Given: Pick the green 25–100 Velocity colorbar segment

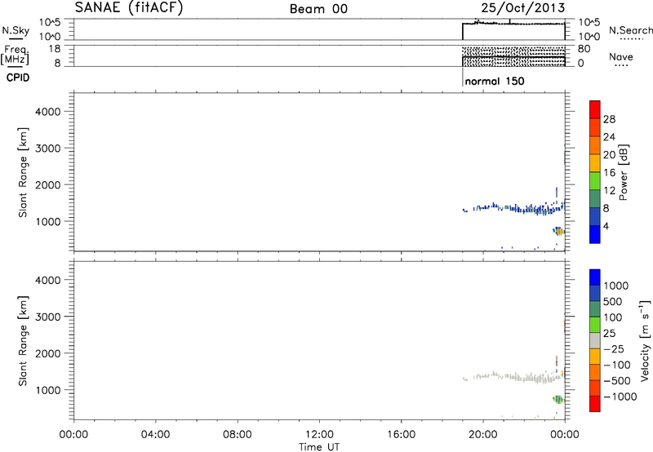Looking at the screenshot, I should pos(595,325).
